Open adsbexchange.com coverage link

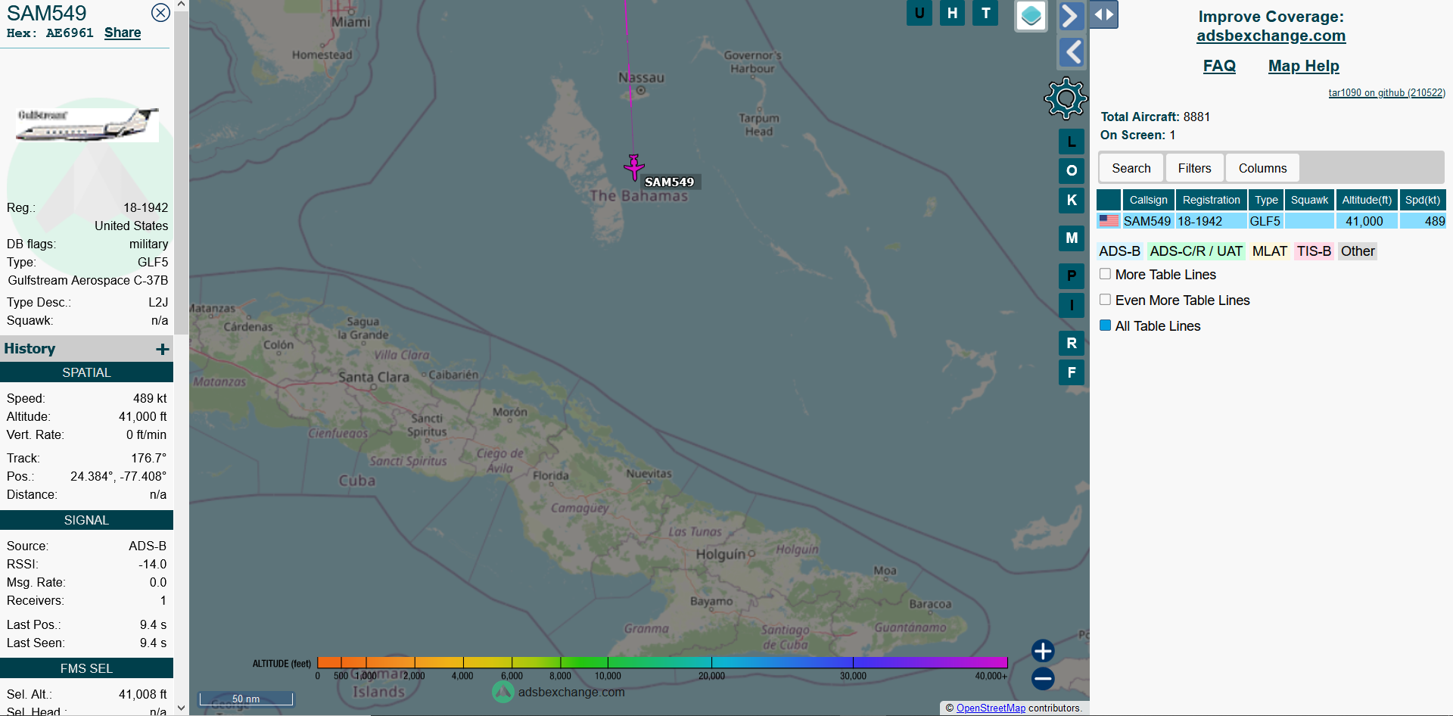(x=1271, y=36)
